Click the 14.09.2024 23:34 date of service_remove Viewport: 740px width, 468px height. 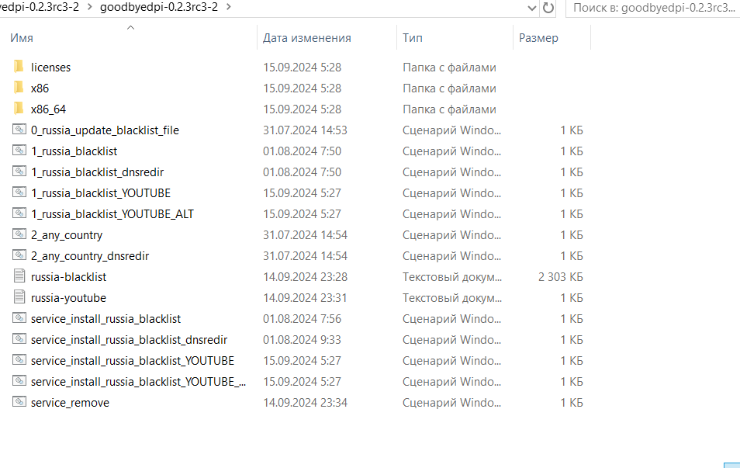point(305,403)
